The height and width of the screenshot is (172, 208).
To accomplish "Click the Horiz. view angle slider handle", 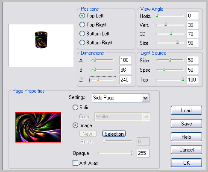I will 157,15.
